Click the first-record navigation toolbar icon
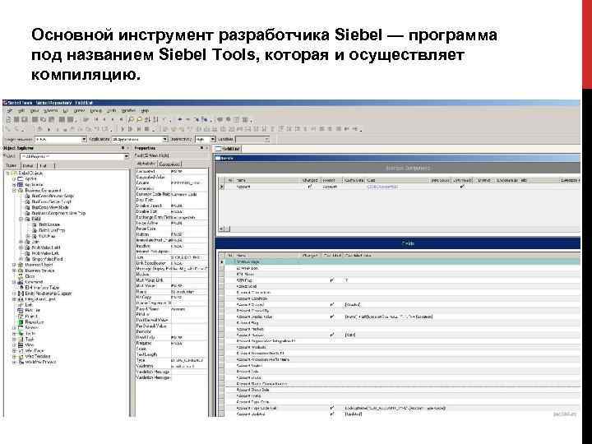This screenshot has height=444, width=592. (96, 120)
